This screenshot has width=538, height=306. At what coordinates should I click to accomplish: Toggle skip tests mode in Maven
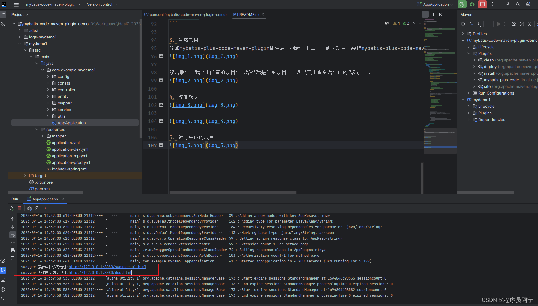pos(522,24)
